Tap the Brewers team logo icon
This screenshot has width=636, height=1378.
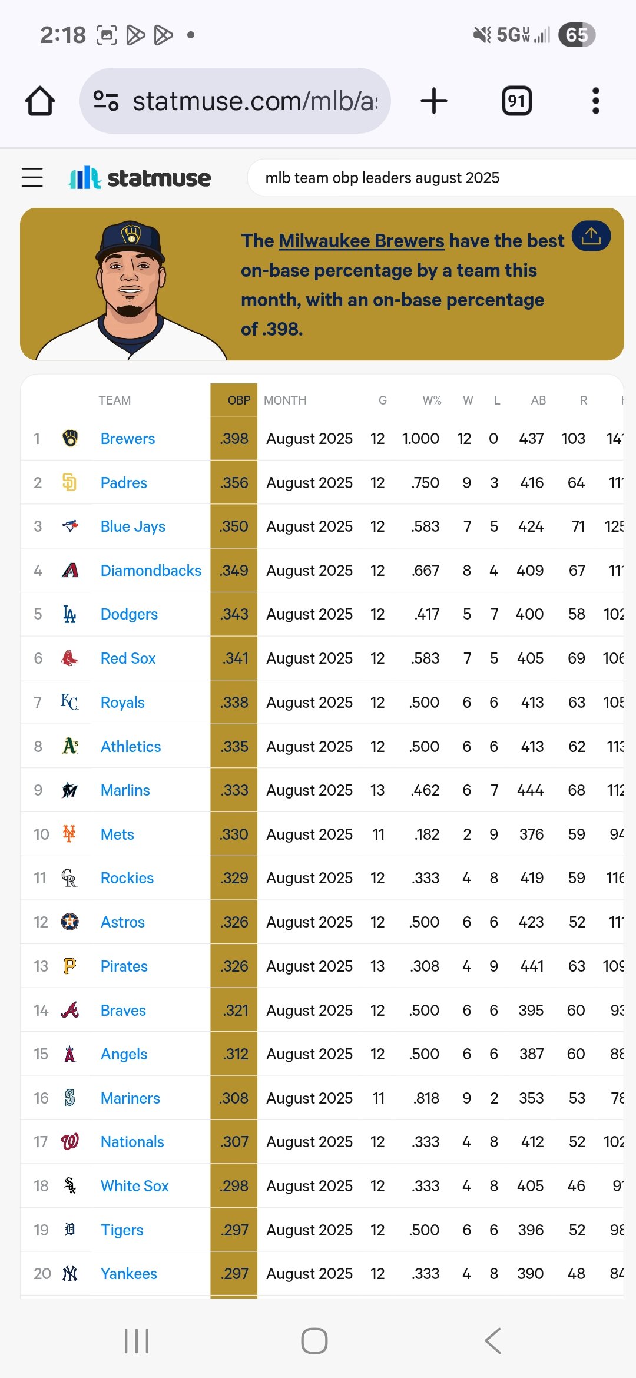(70, 438)
